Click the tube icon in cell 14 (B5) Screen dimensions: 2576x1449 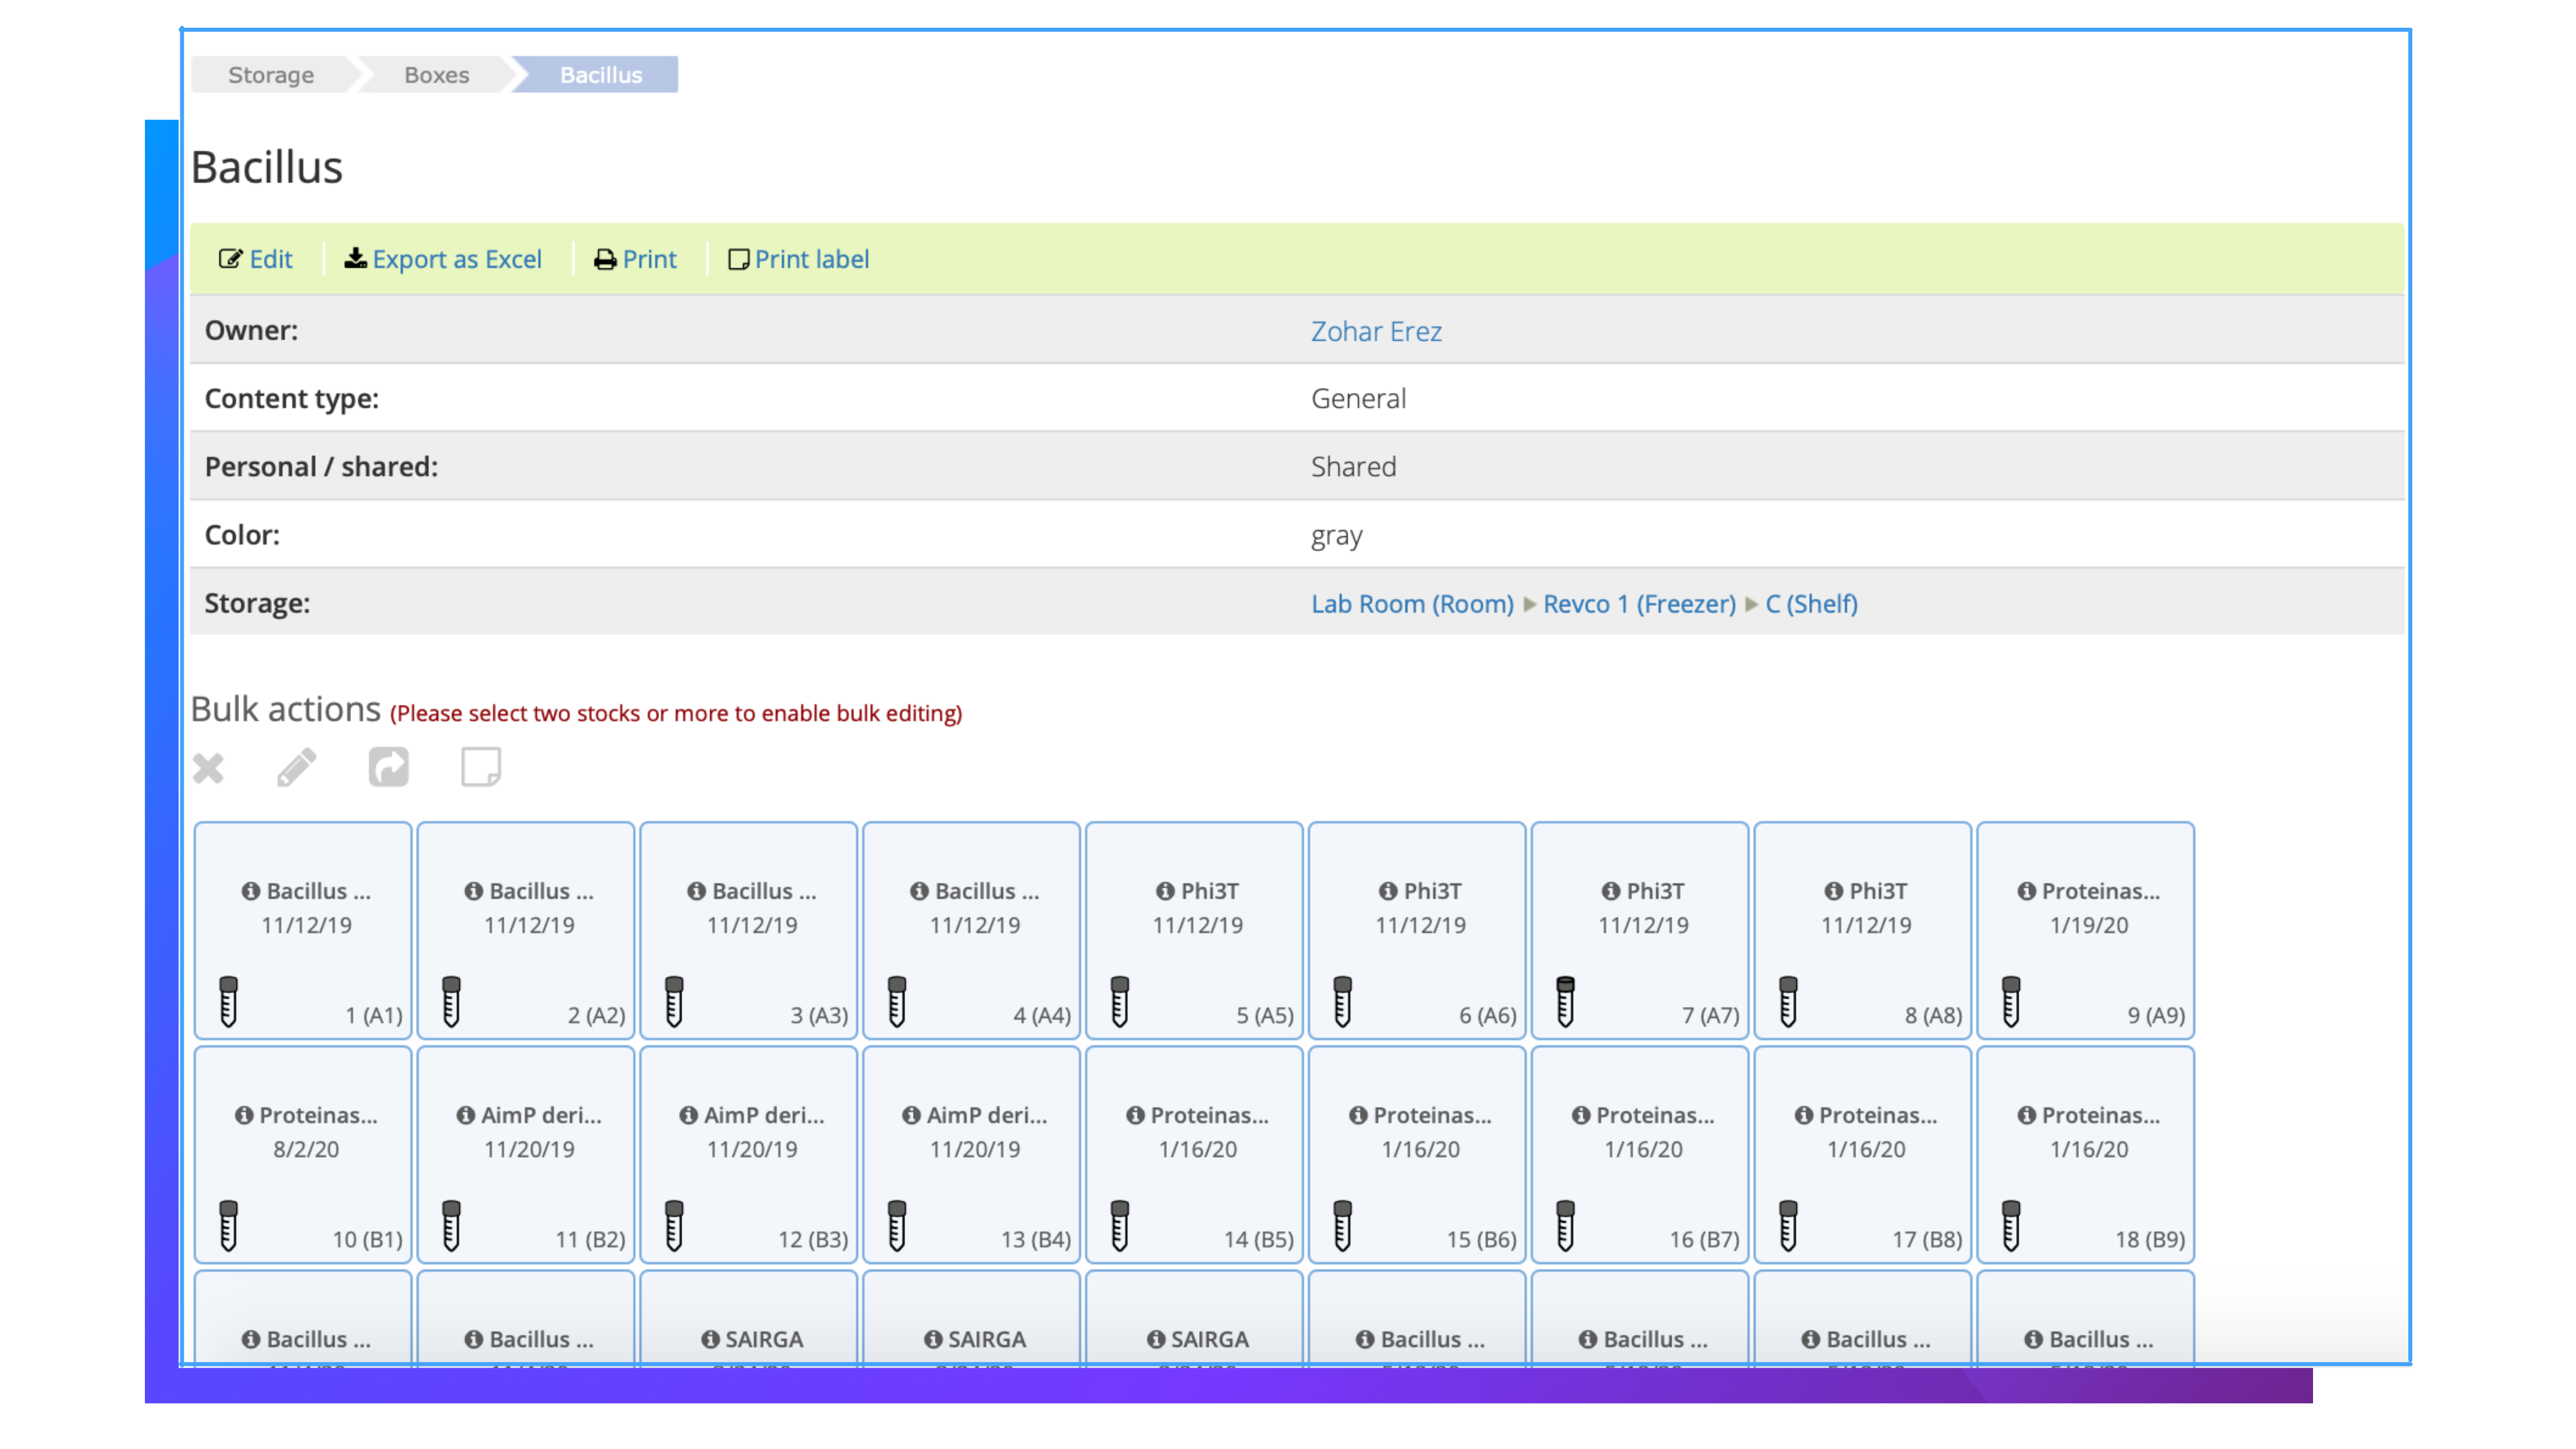tap(1120, 1225)
